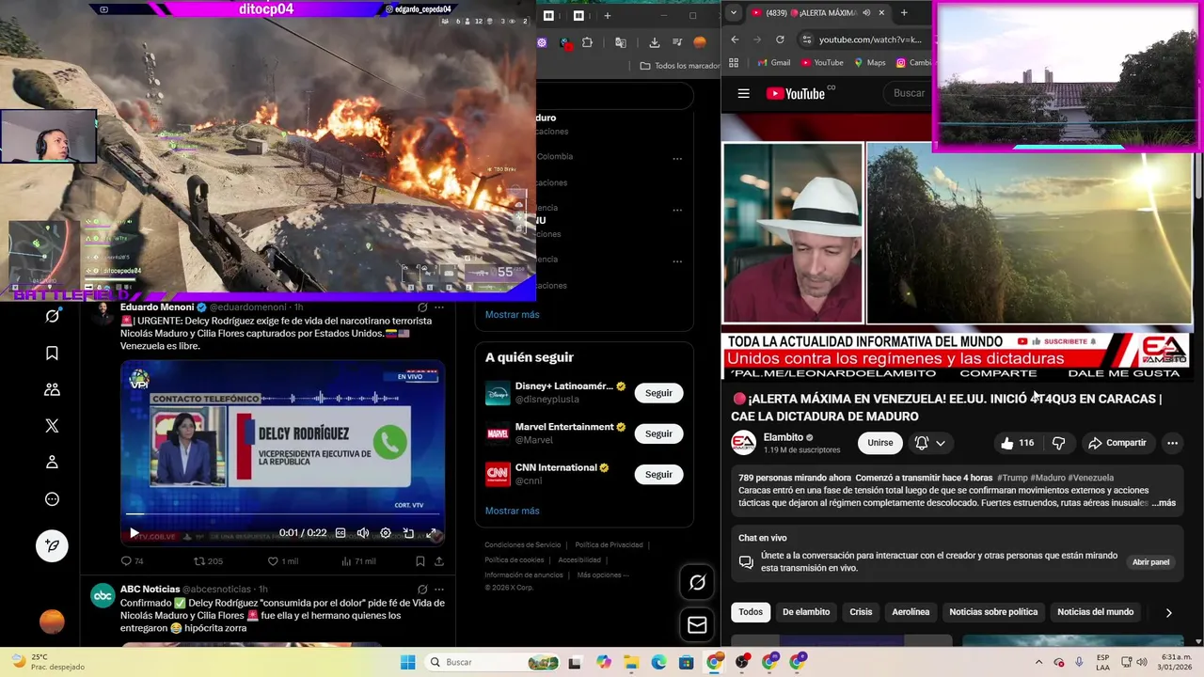This screenshot has width=1204, height=677.
Task: Go to YouTube home via logo
Action: (x=796, y=93)
